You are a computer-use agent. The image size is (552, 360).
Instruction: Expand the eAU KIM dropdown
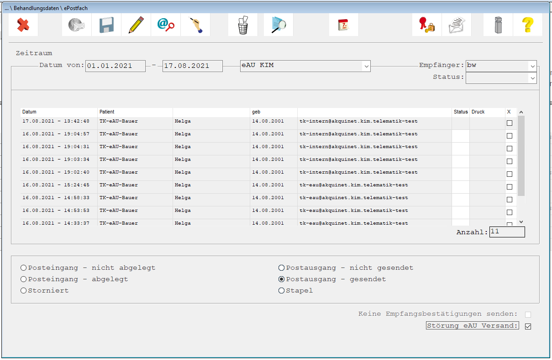click(366, 66)
